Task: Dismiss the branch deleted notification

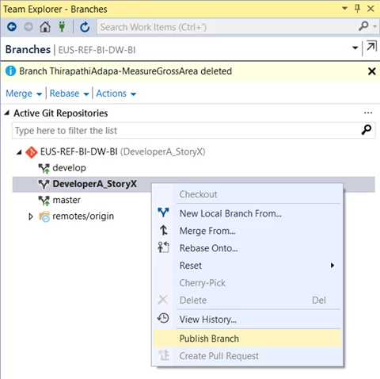Action: click(372, 71)
